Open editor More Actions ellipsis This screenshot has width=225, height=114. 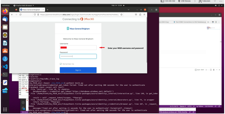click(x=219, y=22)
